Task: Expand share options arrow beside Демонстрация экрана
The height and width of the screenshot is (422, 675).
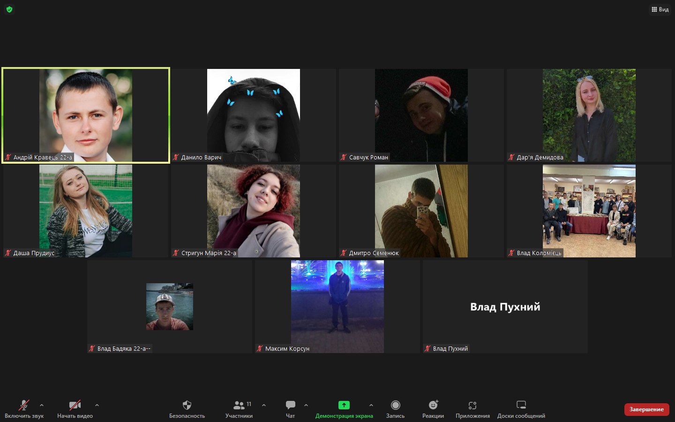Action: point(371,405)
